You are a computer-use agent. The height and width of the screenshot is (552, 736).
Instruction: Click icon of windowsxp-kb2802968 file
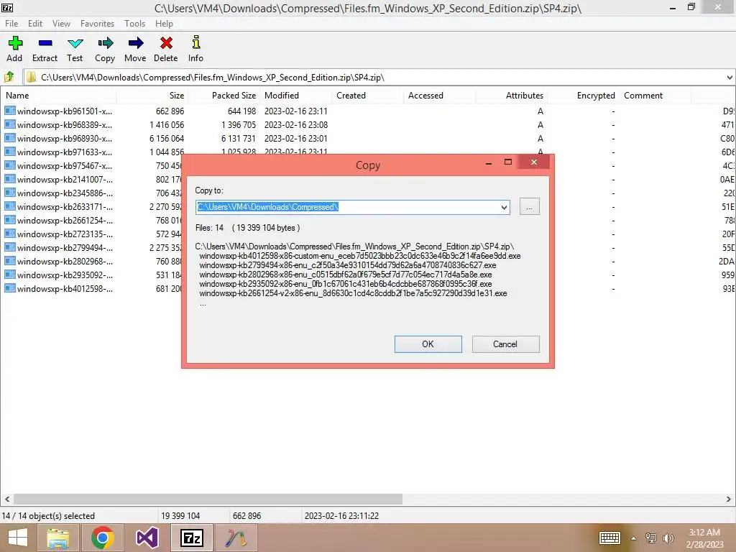(x=10, y=260)
